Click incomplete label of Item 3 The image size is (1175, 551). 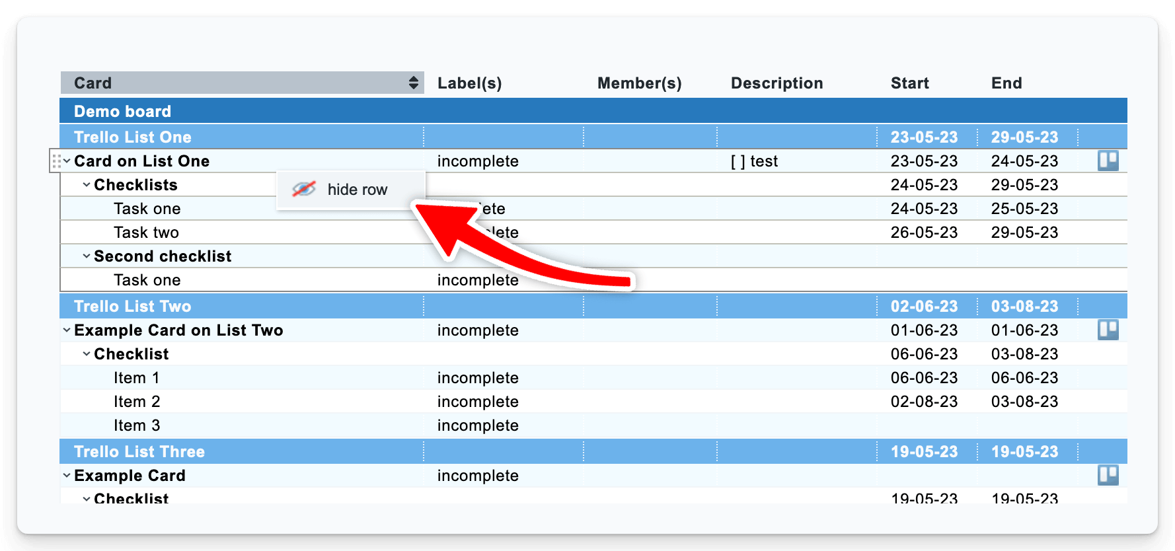(x=478, y=425)
